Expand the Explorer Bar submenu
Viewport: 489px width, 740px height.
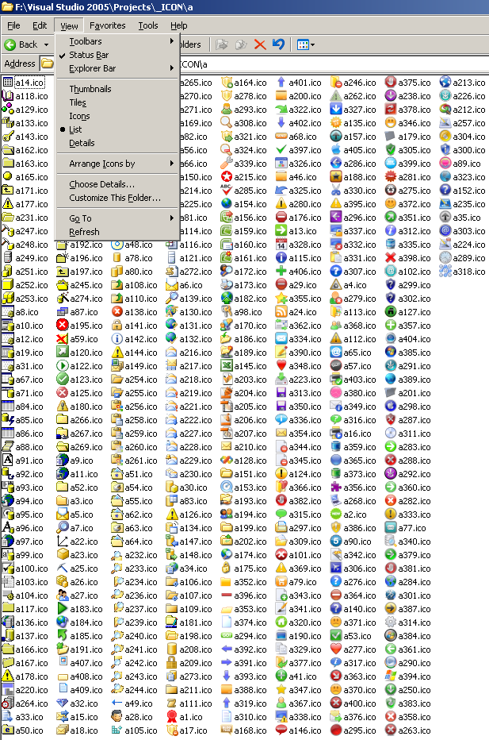[x=117, y=68]
